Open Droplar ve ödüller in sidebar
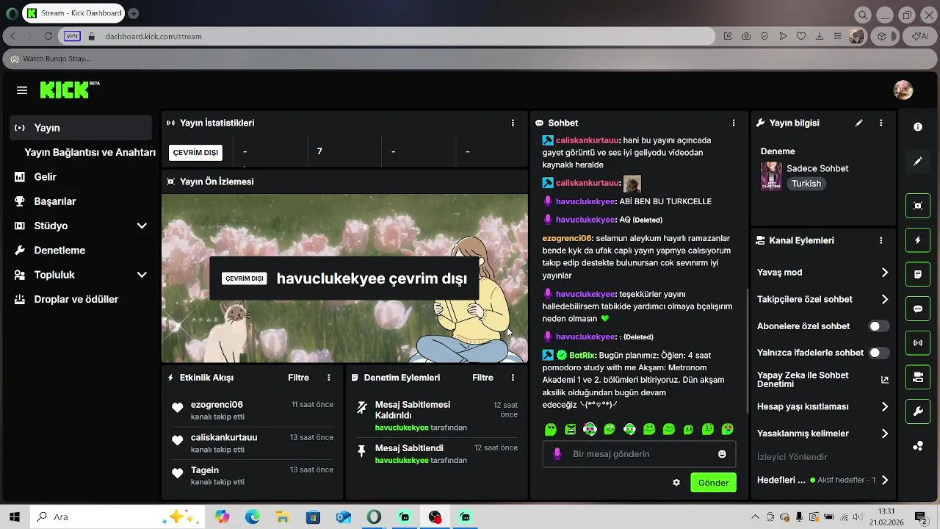The height and width of the screenshot is (529, 940). point(76,300)
